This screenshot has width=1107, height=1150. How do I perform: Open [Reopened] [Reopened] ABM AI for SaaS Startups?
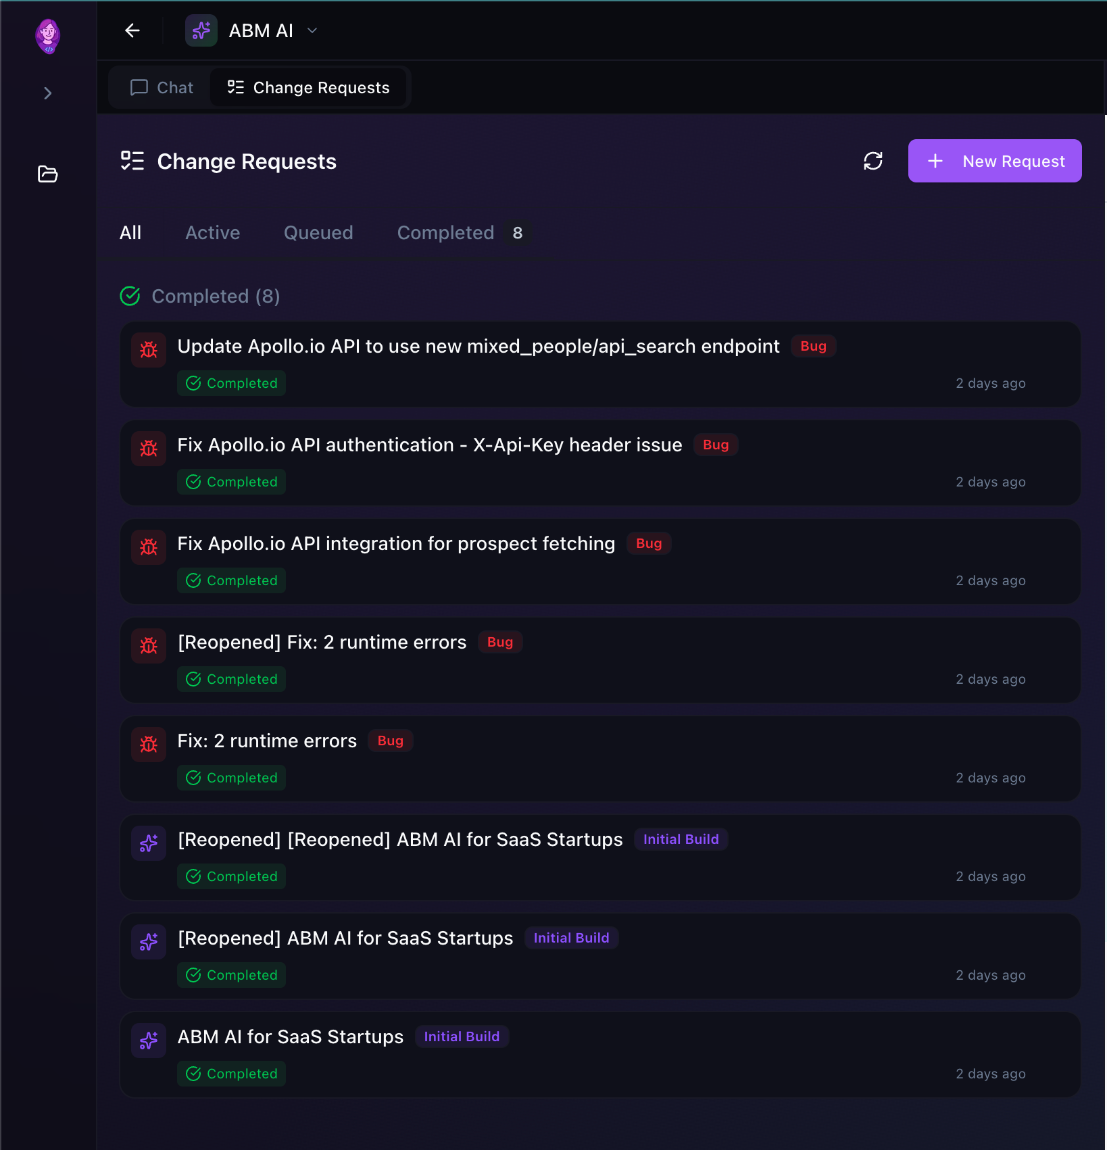(600, 857)
